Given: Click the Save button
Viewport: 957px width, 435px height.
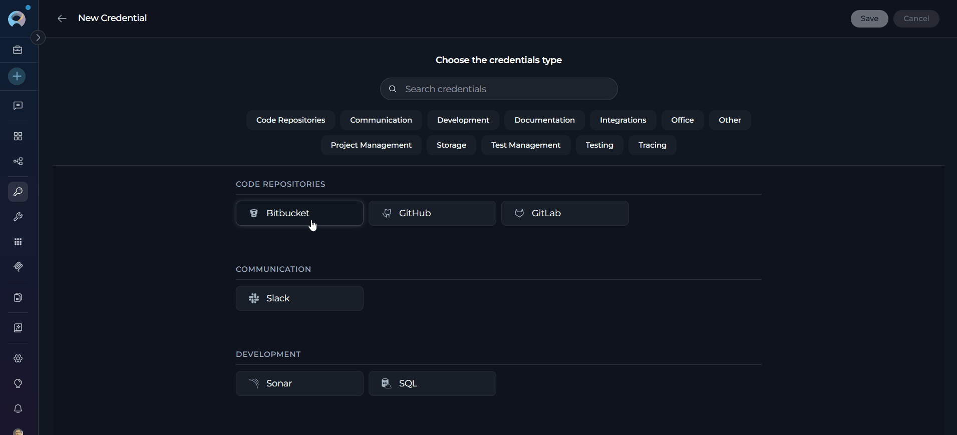Looking at the screenshot, I should [x=869, y=19].
